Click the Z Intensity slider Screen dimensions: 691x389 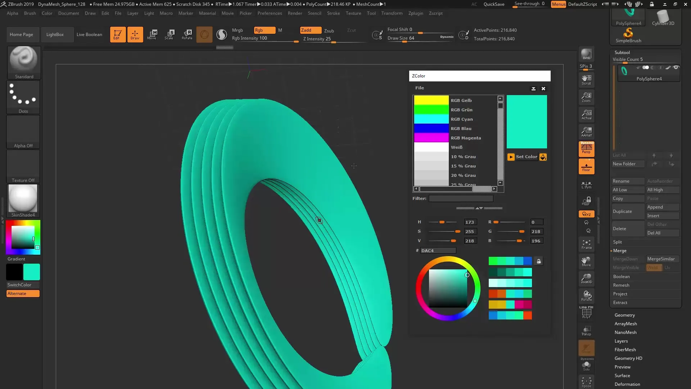(x=334, y=39)
